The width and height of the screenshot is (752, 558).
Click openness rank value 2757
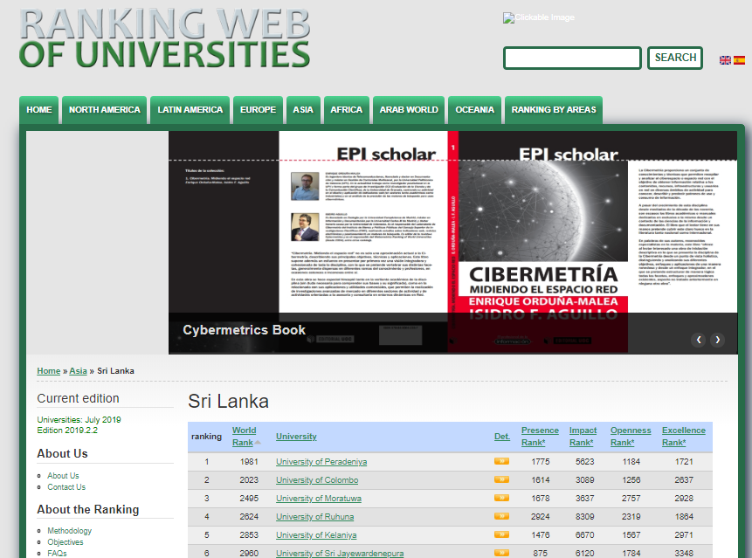click(631, 499)
